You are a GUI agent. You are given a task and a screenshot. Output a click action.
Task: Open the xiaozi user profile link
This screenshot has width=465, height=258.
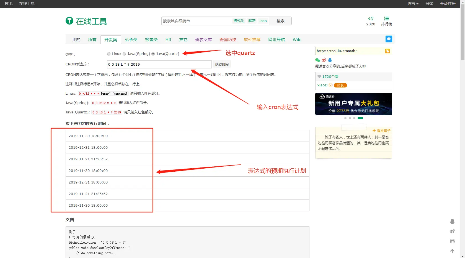(x=322, y=85)
